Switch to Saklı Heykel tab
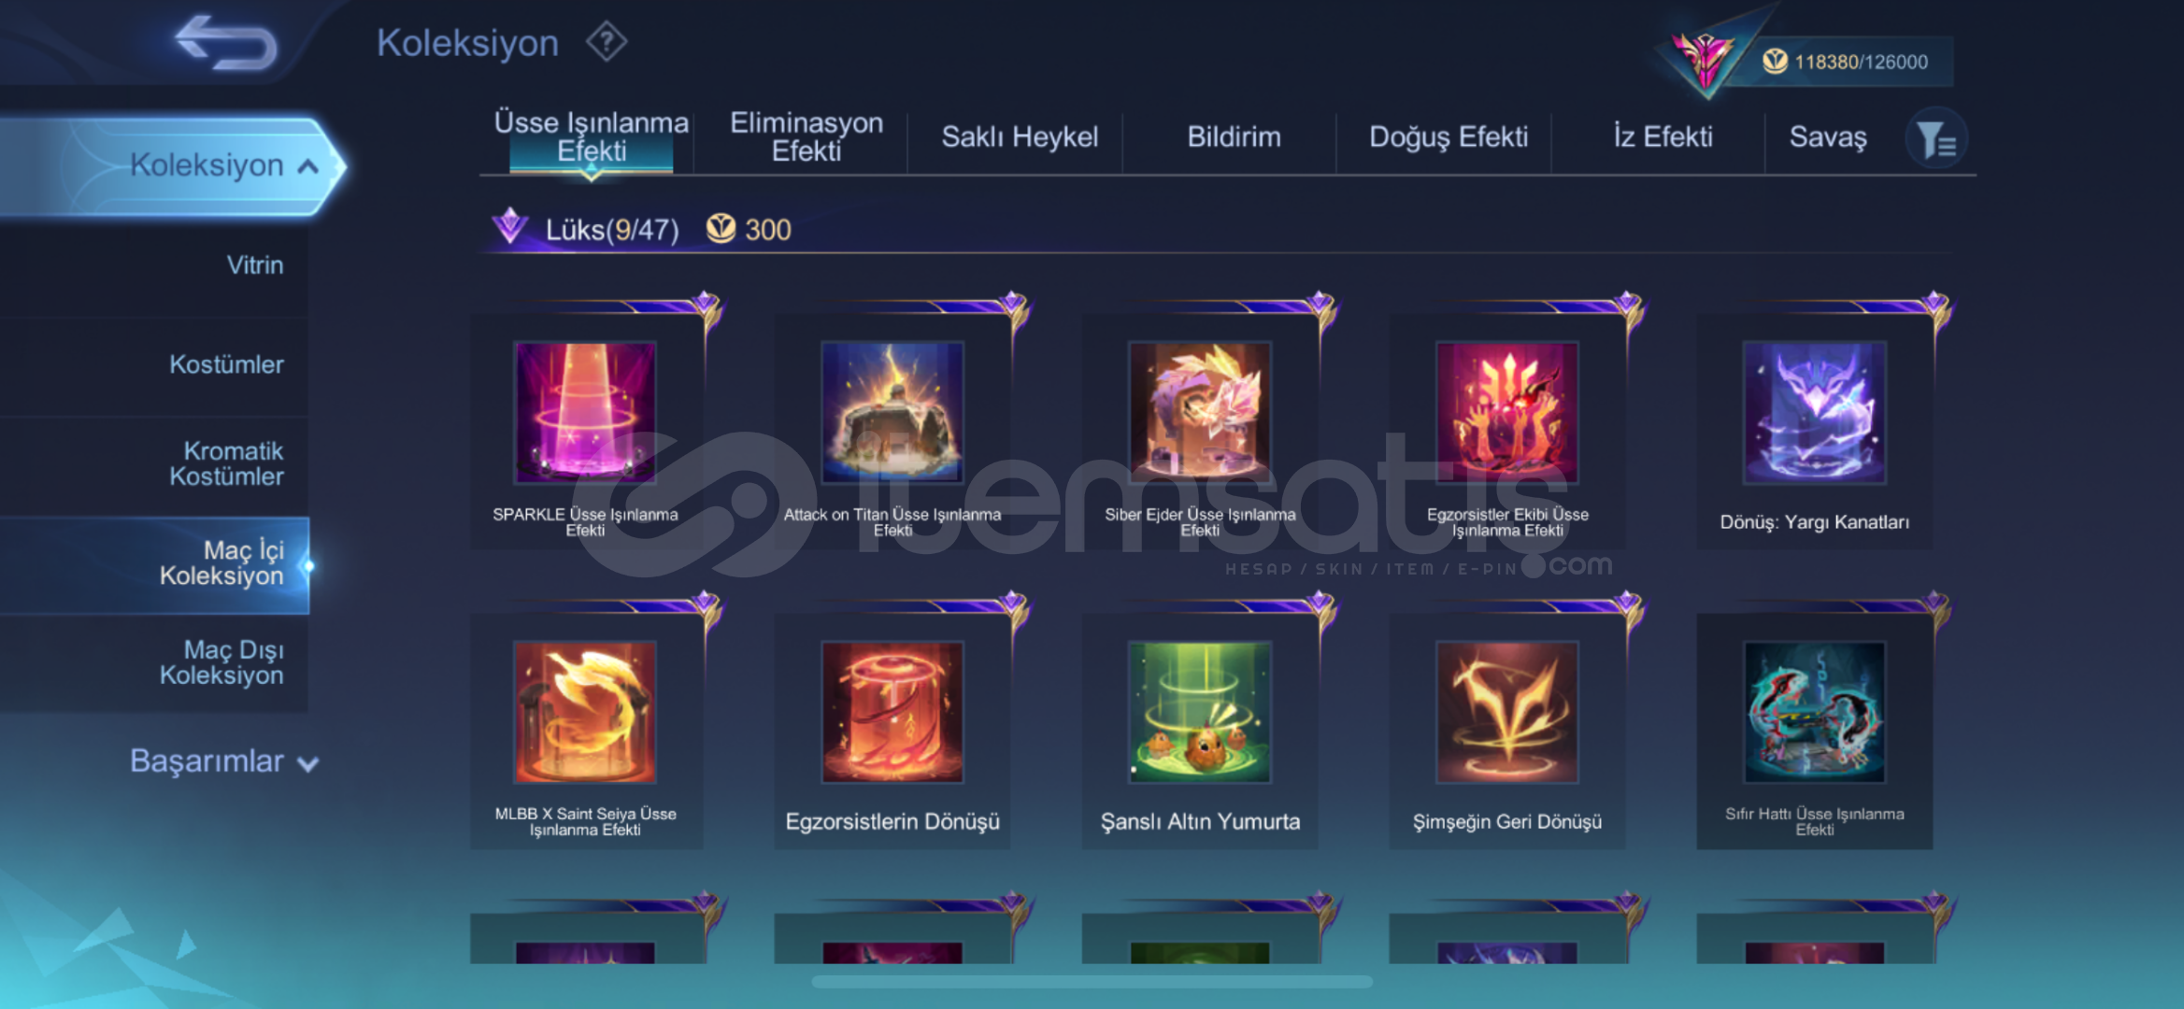Image resolution: width=2184 pixels, height=1009 pixels. click(1020, 137)
